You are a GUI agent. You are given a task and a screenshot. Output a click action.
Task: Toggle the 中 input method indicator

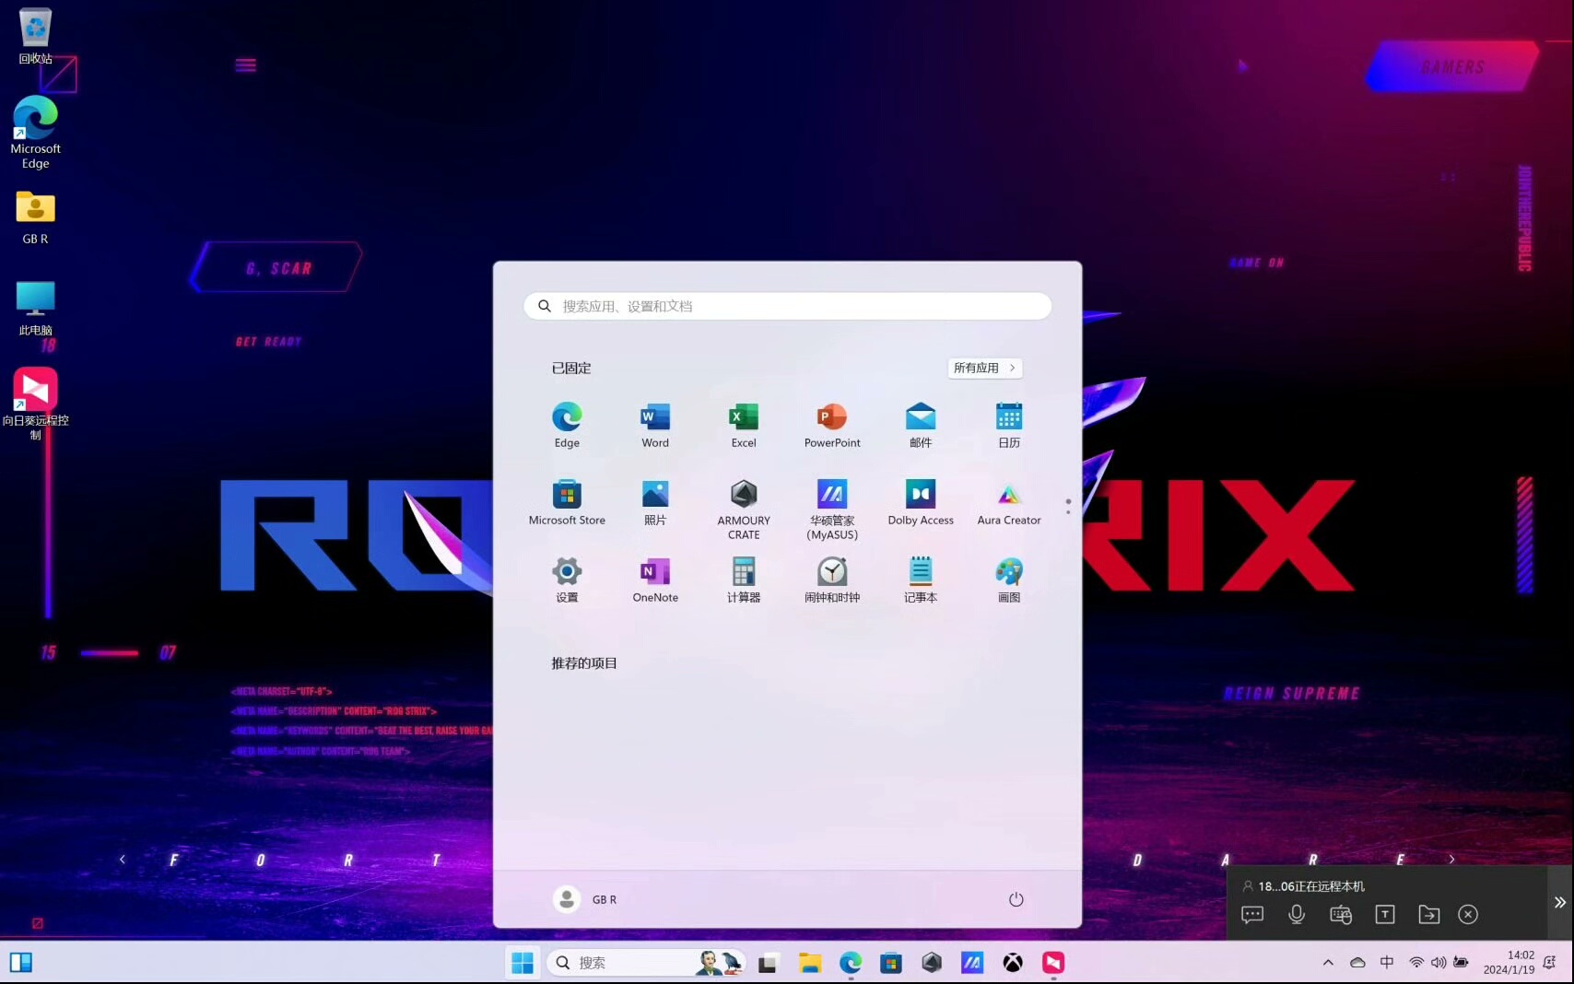(x=1387, y=963)
